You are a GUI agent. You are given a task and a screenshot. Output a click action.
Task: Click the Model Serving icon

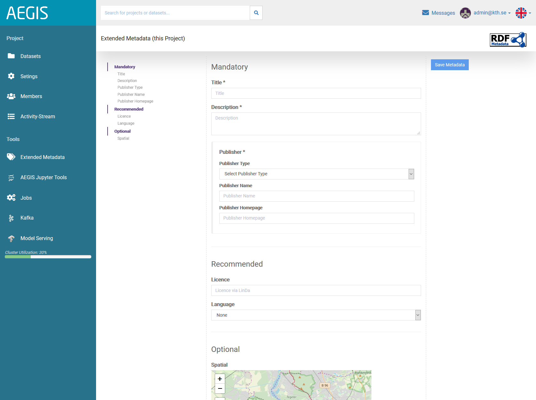[11, 238]
